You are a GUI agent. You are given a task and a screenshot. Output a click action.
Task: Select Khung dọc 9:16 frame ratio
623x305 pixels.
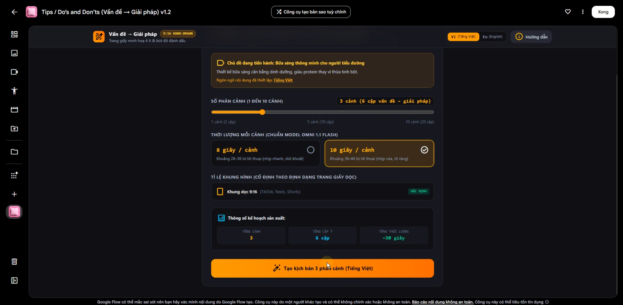coord(323,192)
